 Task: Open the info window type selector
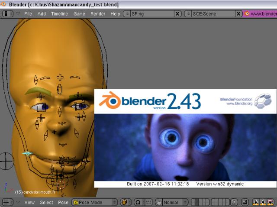pyautogui.click(x=8, y=14)
